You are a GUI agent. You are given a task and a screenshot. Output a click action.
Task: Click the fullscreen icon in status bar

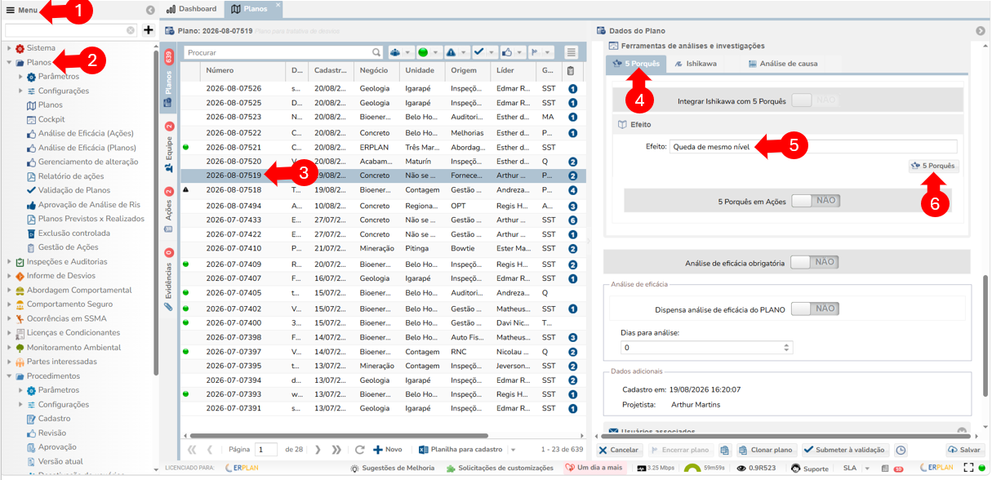[x=969, y=468]
